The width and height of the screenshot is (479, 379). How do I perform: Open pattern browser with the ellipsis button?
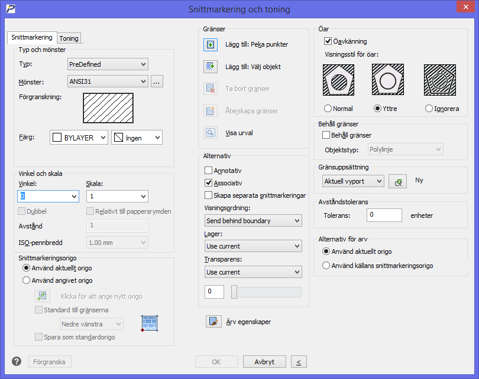(x=156, y=81)
